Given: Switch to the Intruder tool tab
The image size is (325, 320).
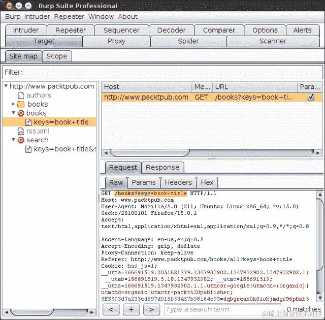Looking at the screenshot, I should pyautogui.click(x=26, y=30).
